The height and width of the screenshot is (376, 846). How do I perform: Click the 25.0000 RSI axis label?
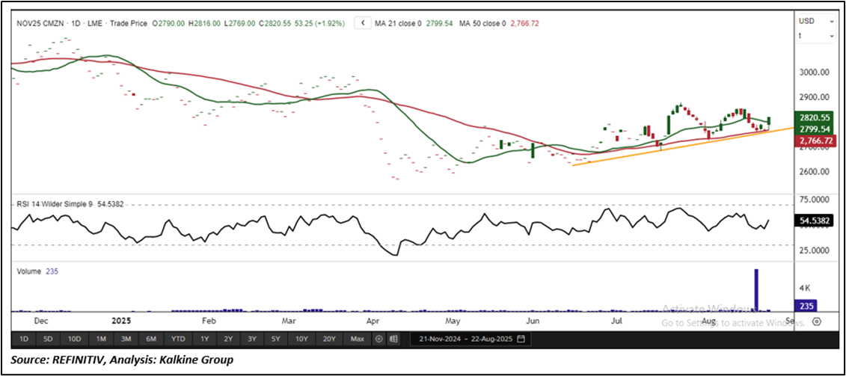[x=815, y=250]
